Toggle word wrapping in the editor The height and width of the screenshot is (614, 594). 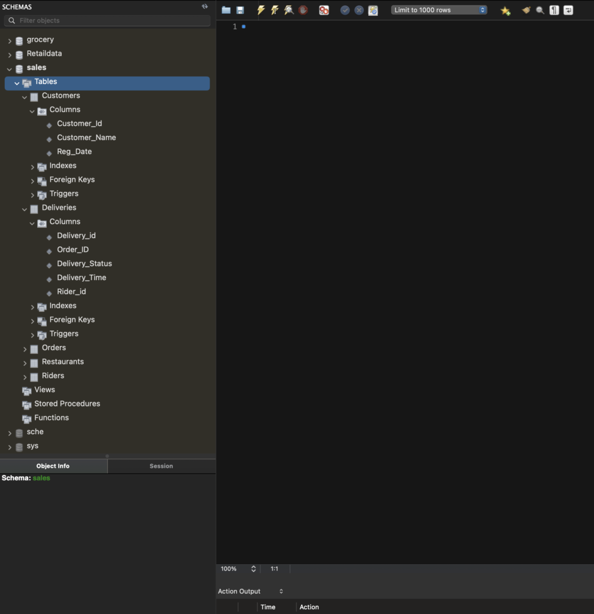[x=568, y=10]
